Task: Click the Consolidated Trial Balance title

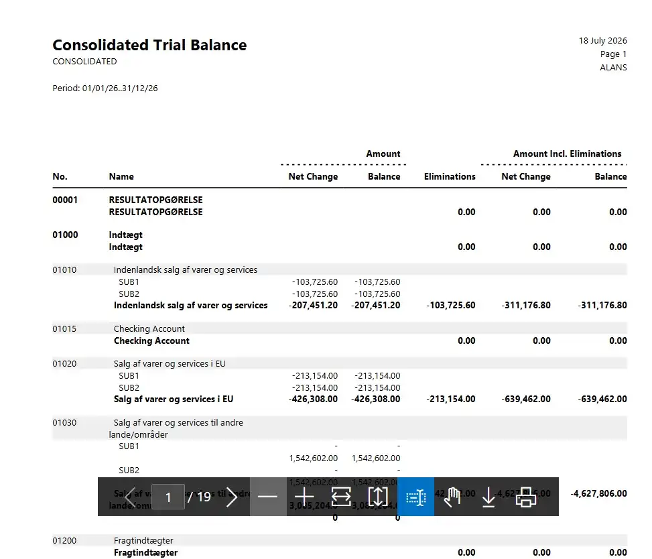Action: 149,45
